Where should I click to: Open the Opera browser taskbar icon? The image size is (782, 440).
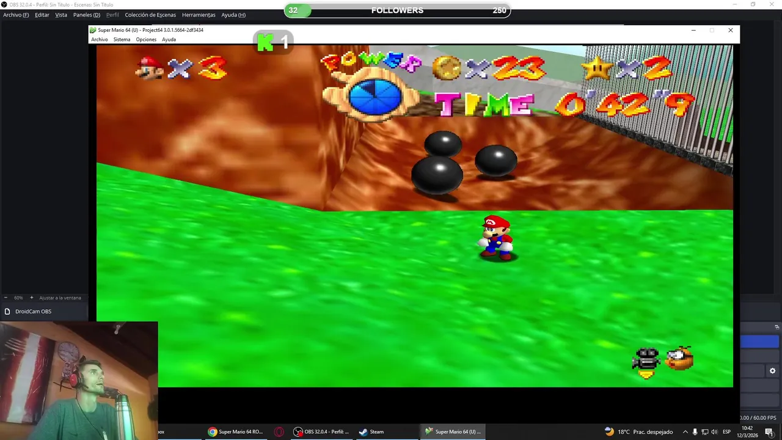[x=279, y=431]
